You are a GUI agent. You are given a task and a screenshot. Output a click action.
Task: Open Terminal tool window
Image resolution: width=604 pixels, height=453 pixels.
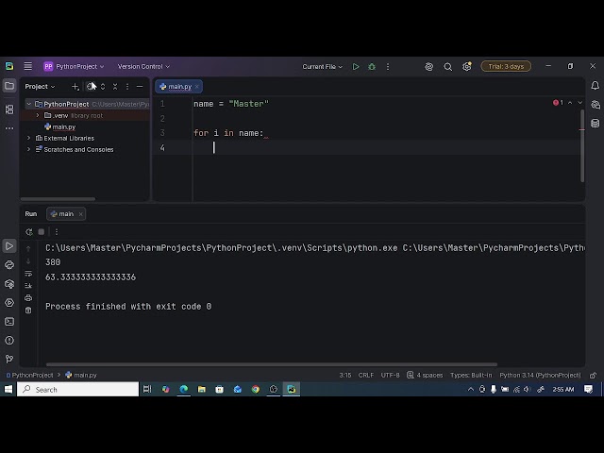(x=9, y=322)
